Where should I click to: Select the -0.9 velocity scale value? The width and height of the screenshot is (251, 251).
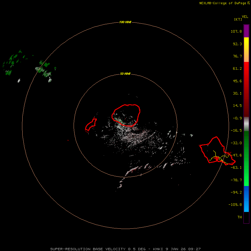(x=237, y=118)
